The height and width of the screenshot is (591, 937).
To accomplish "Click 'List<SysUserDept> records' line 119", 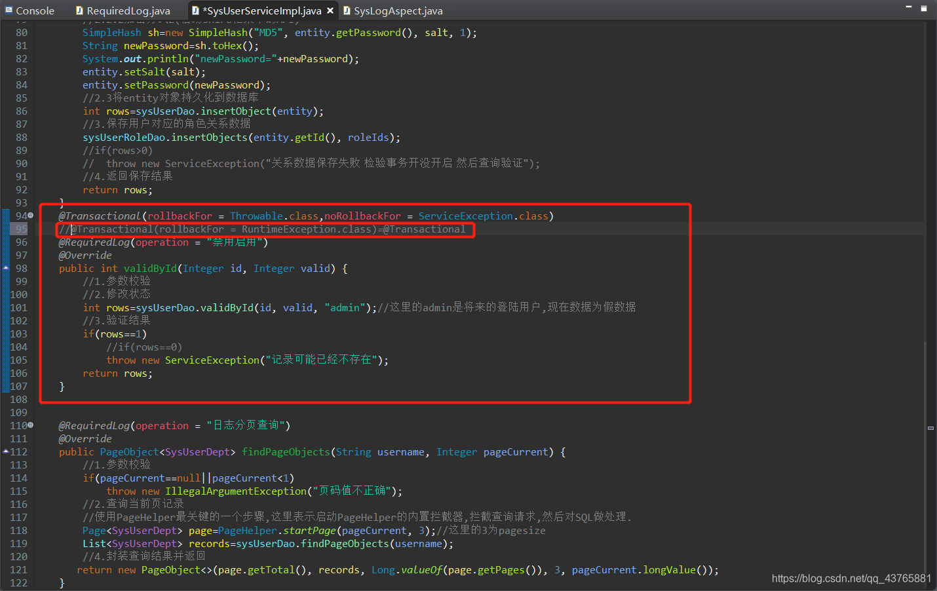I will point(267,543).
